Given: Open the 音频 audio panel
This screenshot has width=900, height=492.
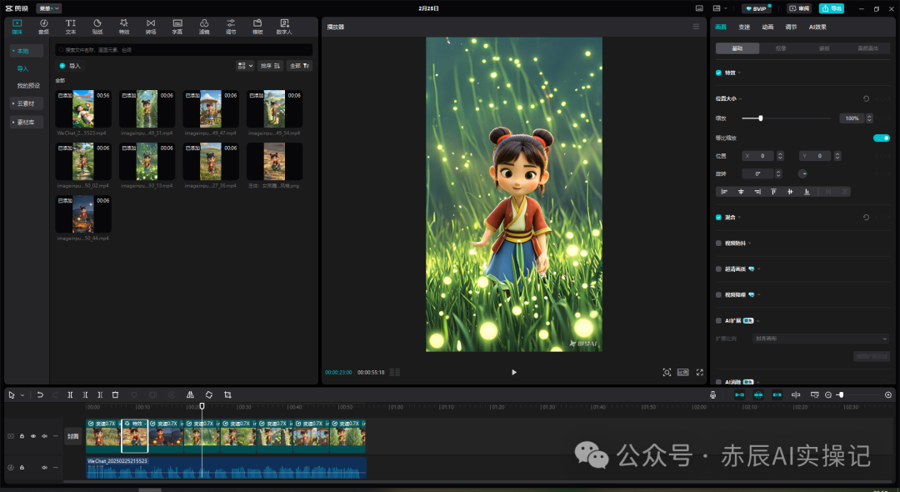Looking at the screenshot, I should (43, 27).
